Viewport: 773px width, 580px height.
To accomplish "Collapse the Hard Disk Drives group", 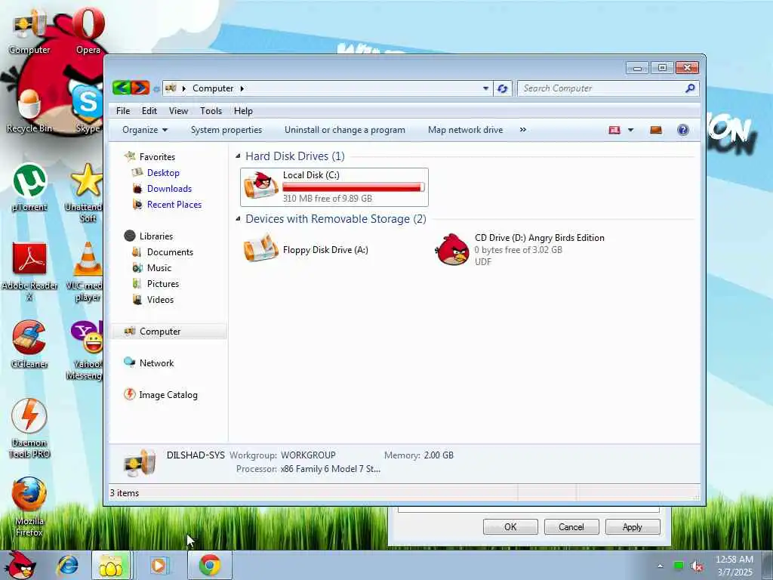I will point(238,156).
